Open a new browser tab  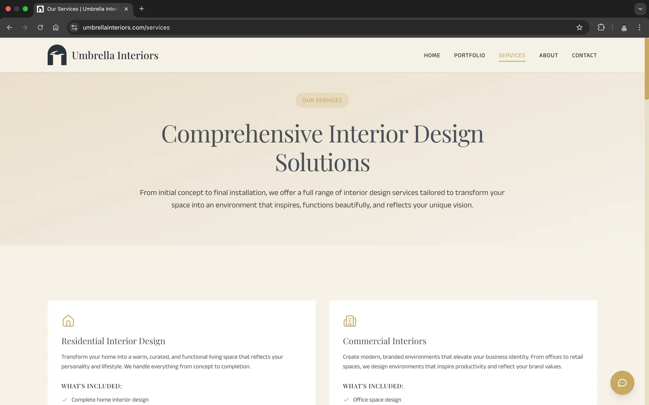pos(141,9)
